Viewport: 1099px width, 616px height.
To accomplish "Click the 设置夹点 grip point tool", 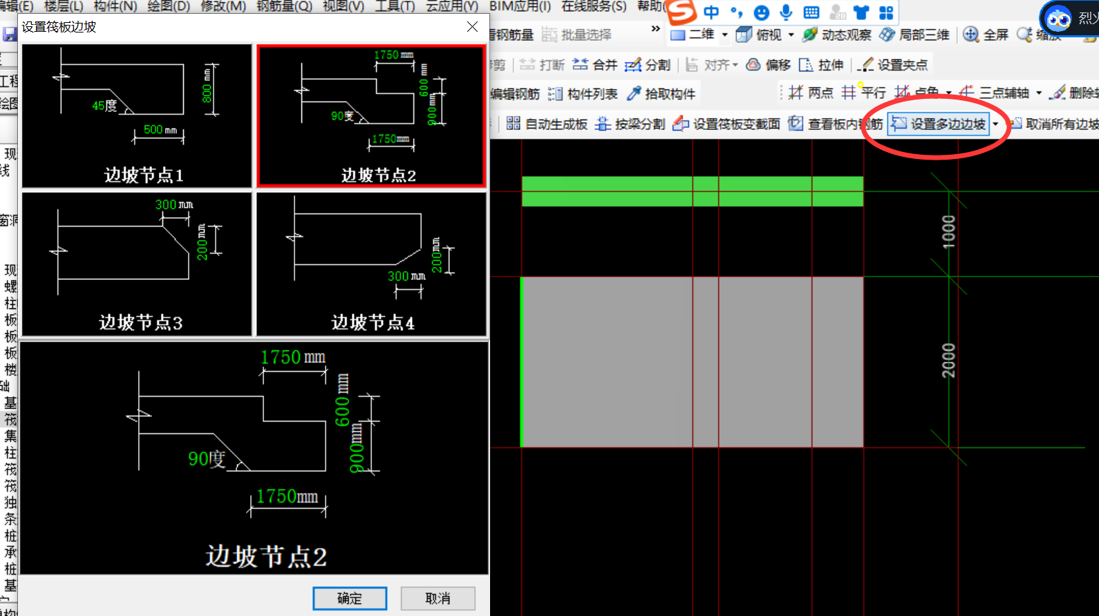I will [x=893, y=65].
